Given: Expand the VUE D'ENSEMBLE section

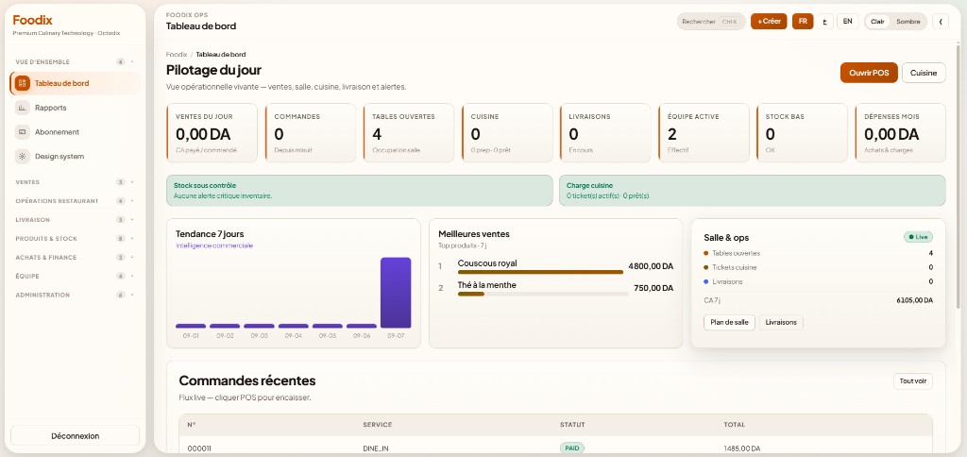Looking at the screenshot, I should (x=76, y=61).
